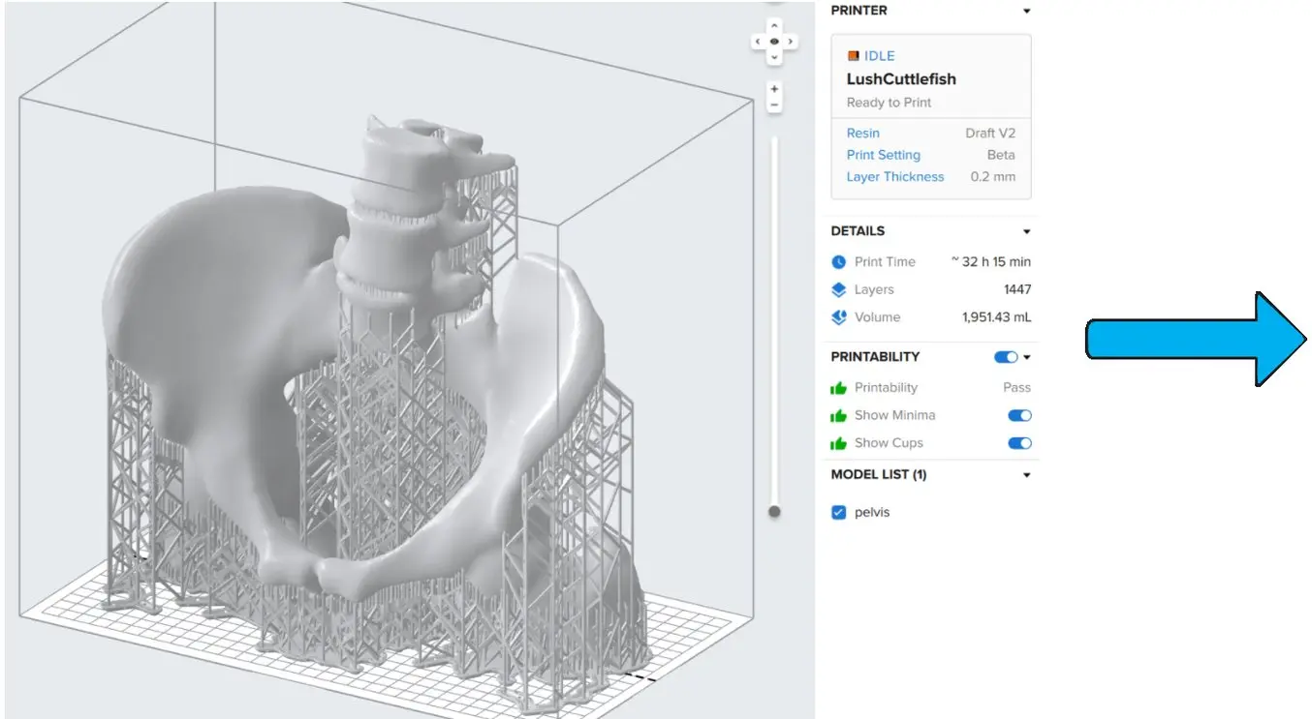Click the Layers stack icon
This screenshot has height=719, width=1312.
click(839, 289)
